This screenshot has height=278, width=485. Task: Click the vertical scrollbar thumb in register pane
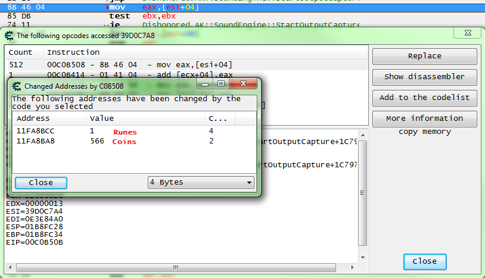pyautogui.click(x=363, y=193)
